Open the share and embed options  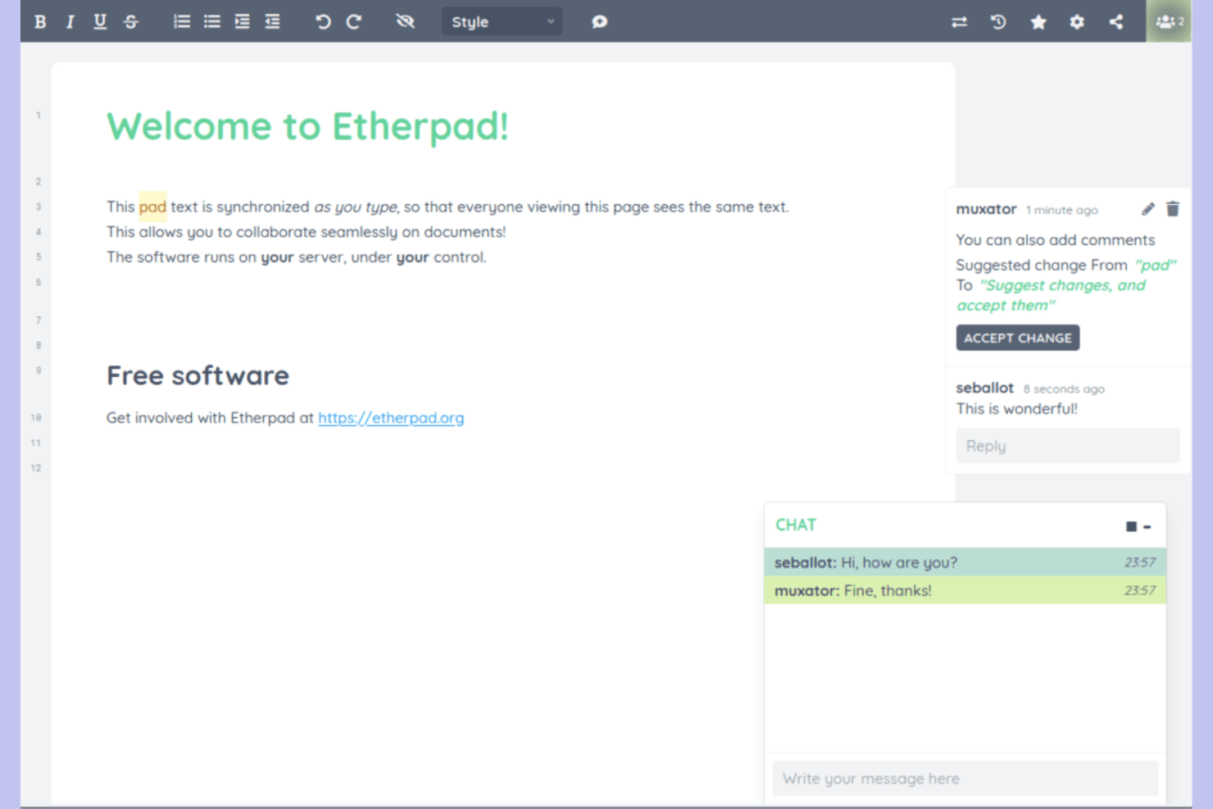[x=1116, y=22]
